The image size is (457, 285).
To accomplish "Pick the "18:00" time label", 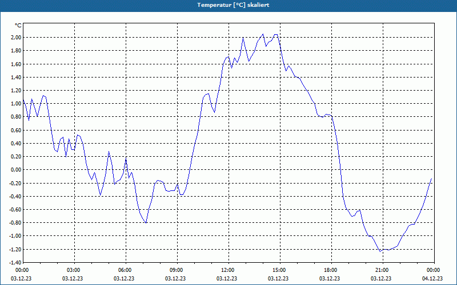I will tap(331, 270).
